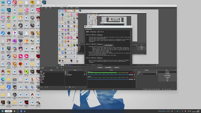Add a new scene with plus icon
This screenshot has width=201, height=113.
41,87
